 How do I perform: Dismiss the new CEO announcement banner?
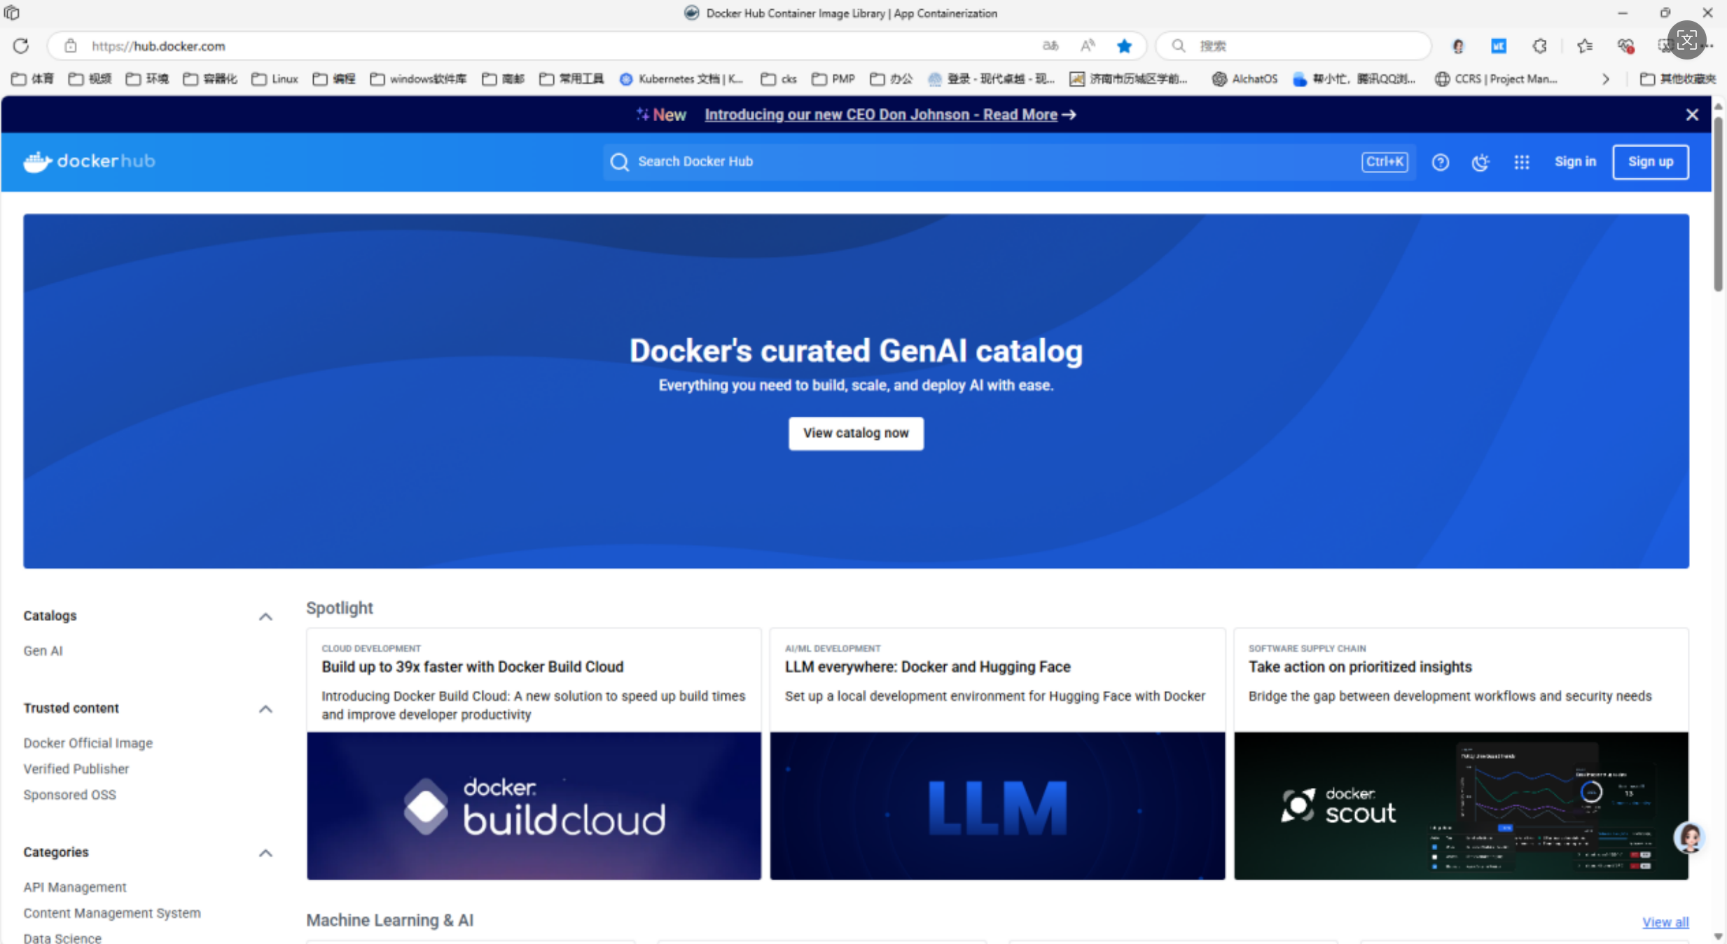coord(1692,115)
